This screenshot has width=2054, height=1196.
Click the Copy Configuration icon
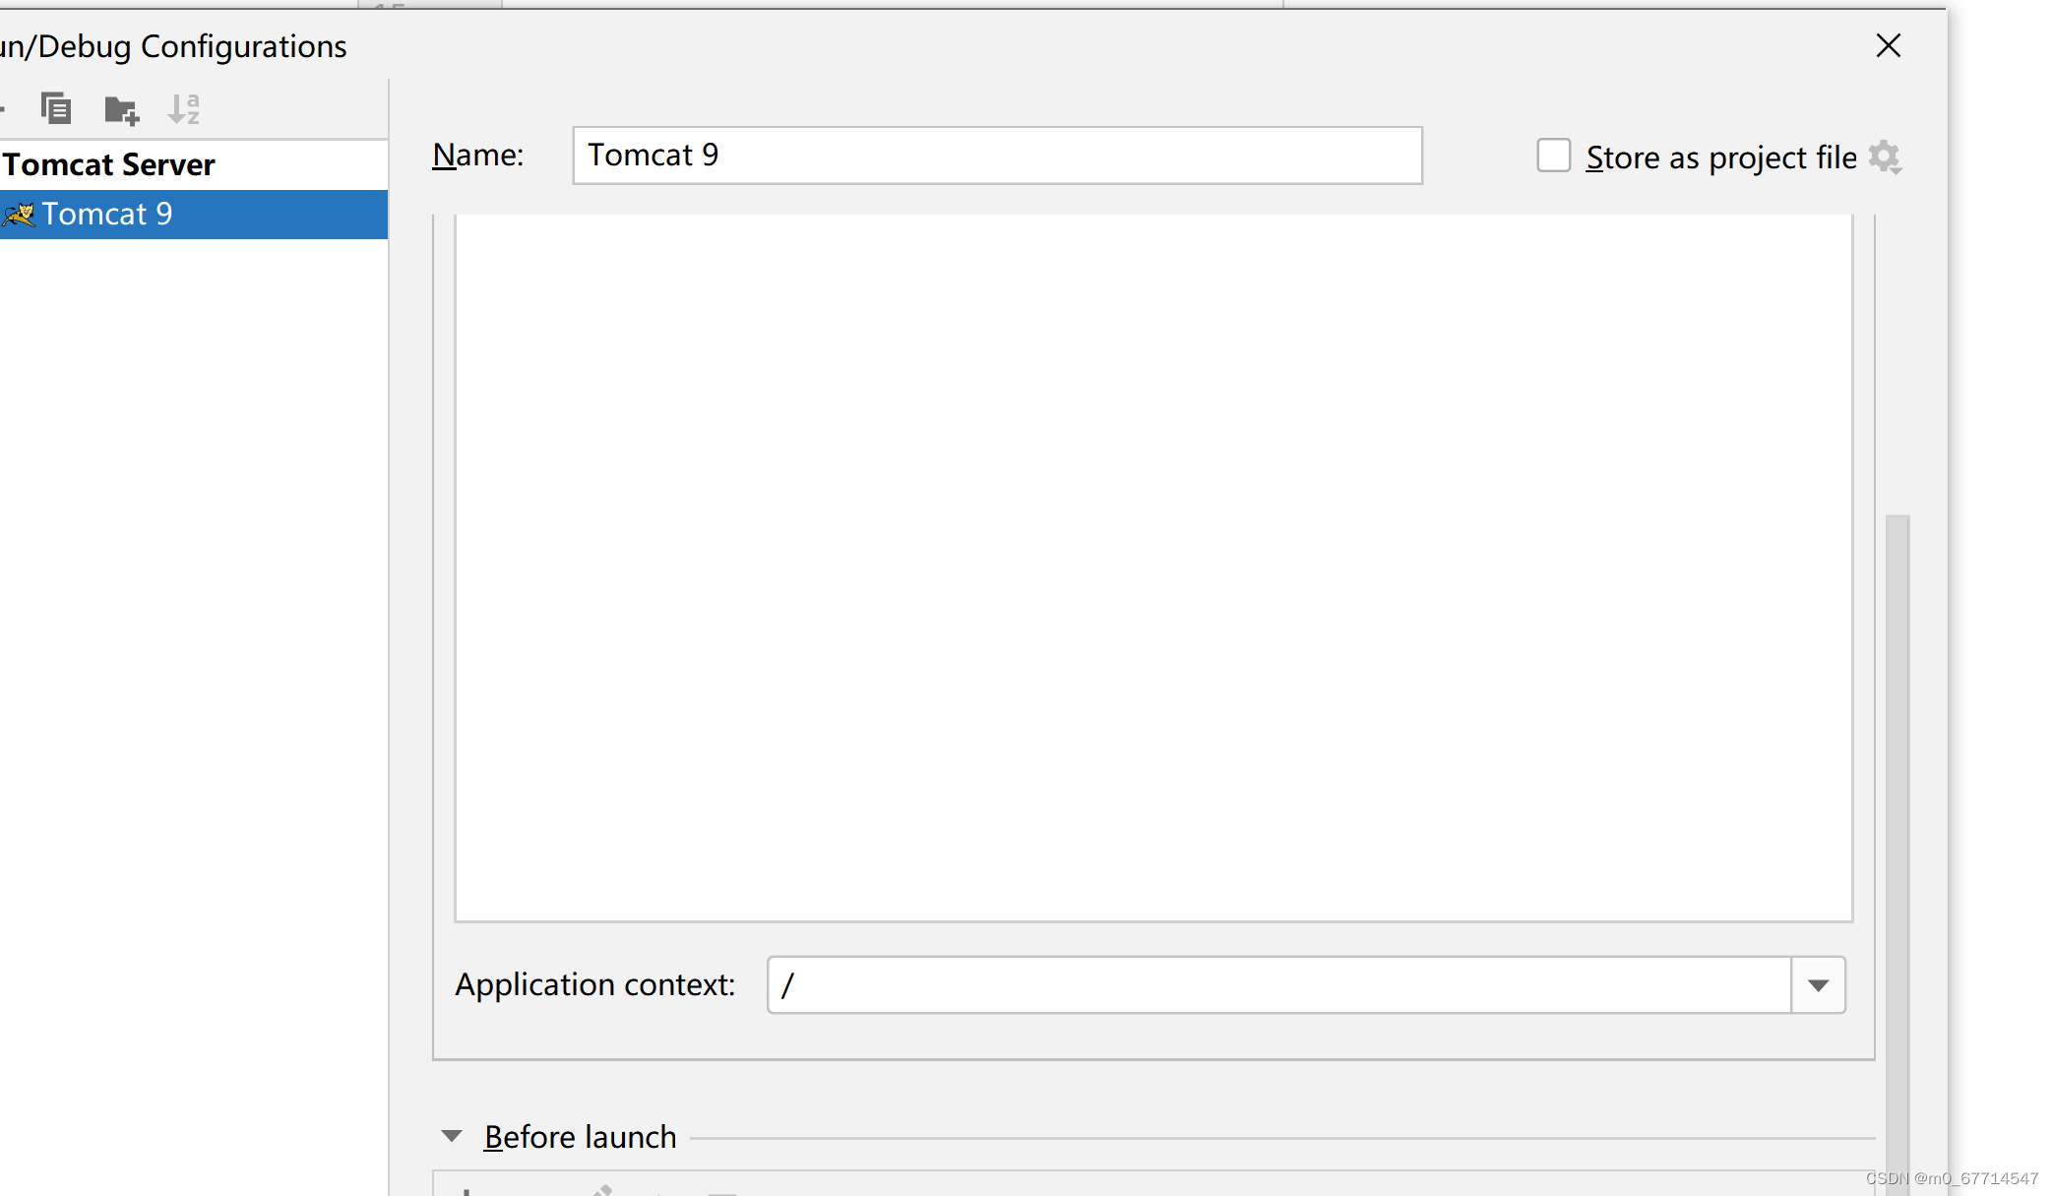point(56,108)
